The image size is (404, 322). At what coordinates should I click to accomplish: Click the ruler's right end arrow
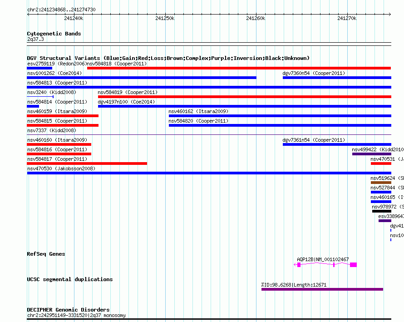coord(389,14)
